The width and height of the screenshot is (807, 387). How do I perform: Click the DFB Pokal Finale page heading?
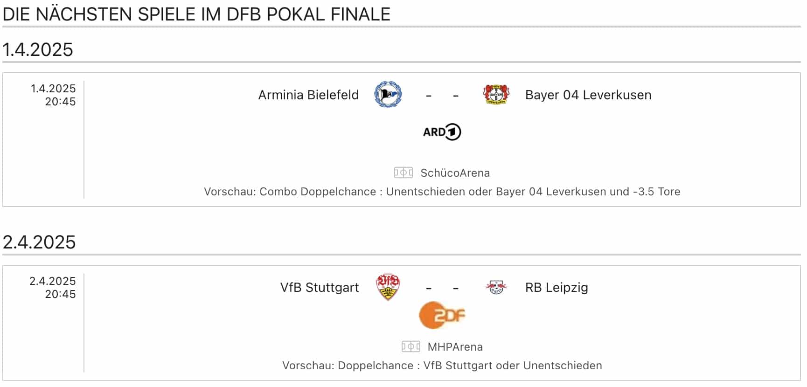click(x=196, y=14)
